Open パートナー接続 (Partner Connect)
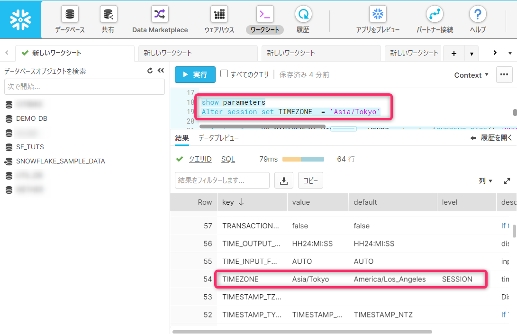This screenshot has height=334, width=517. click(435, 20)
